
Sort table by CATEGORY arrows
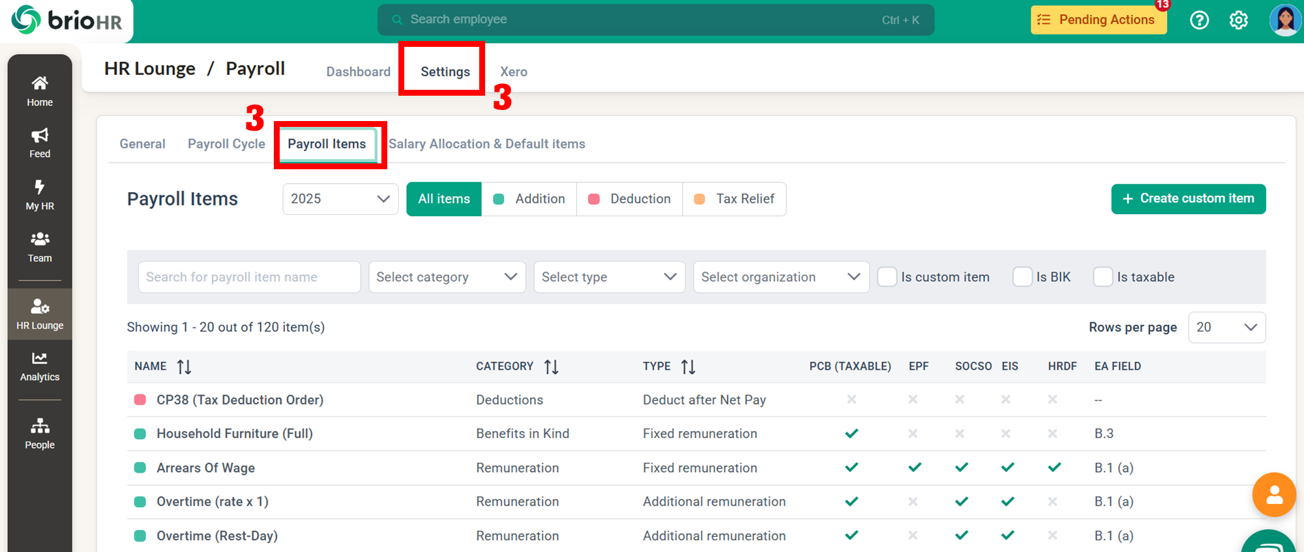tap(552, 366)
